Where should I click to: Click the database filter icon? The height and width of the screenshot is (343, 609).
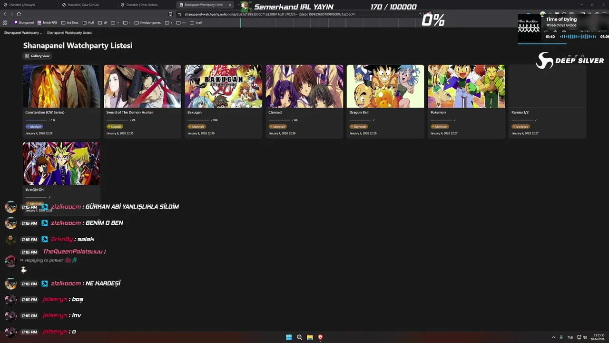pyautogui.click(x=570, y=56)
